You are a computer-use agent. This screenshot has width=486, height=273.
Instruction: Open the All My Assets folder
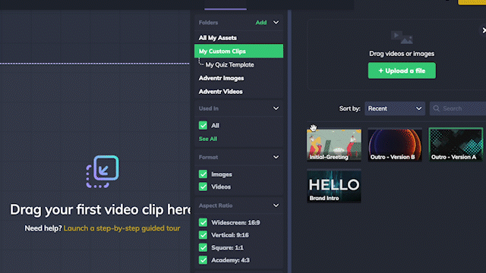pos(218,38)
